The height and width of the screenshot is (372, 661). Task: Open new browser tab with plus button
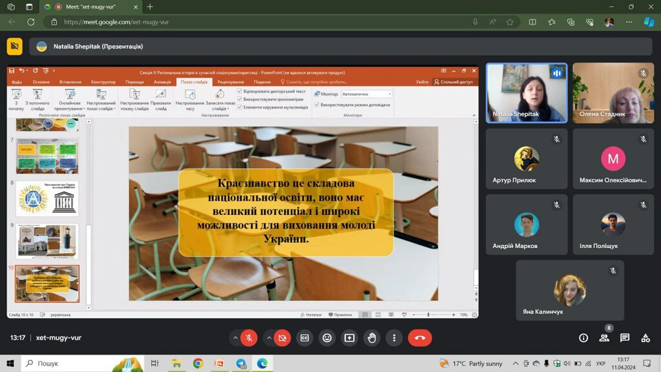[x=150, y=6]
